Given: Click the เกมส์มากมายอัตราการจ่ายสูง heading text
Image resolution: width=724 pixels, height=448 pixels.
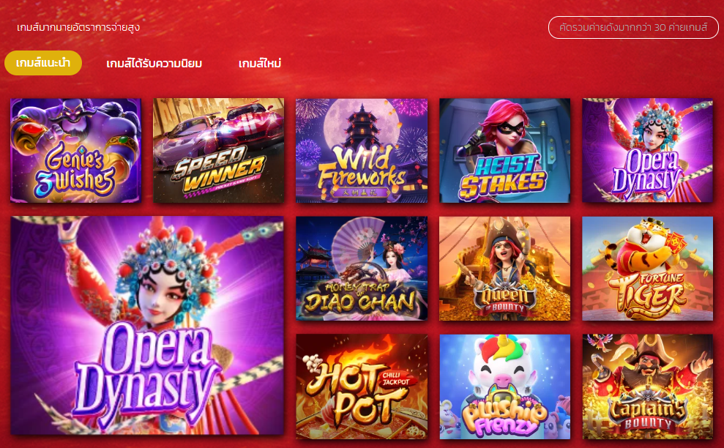Looking at the screenshot, I should [78, 28].
